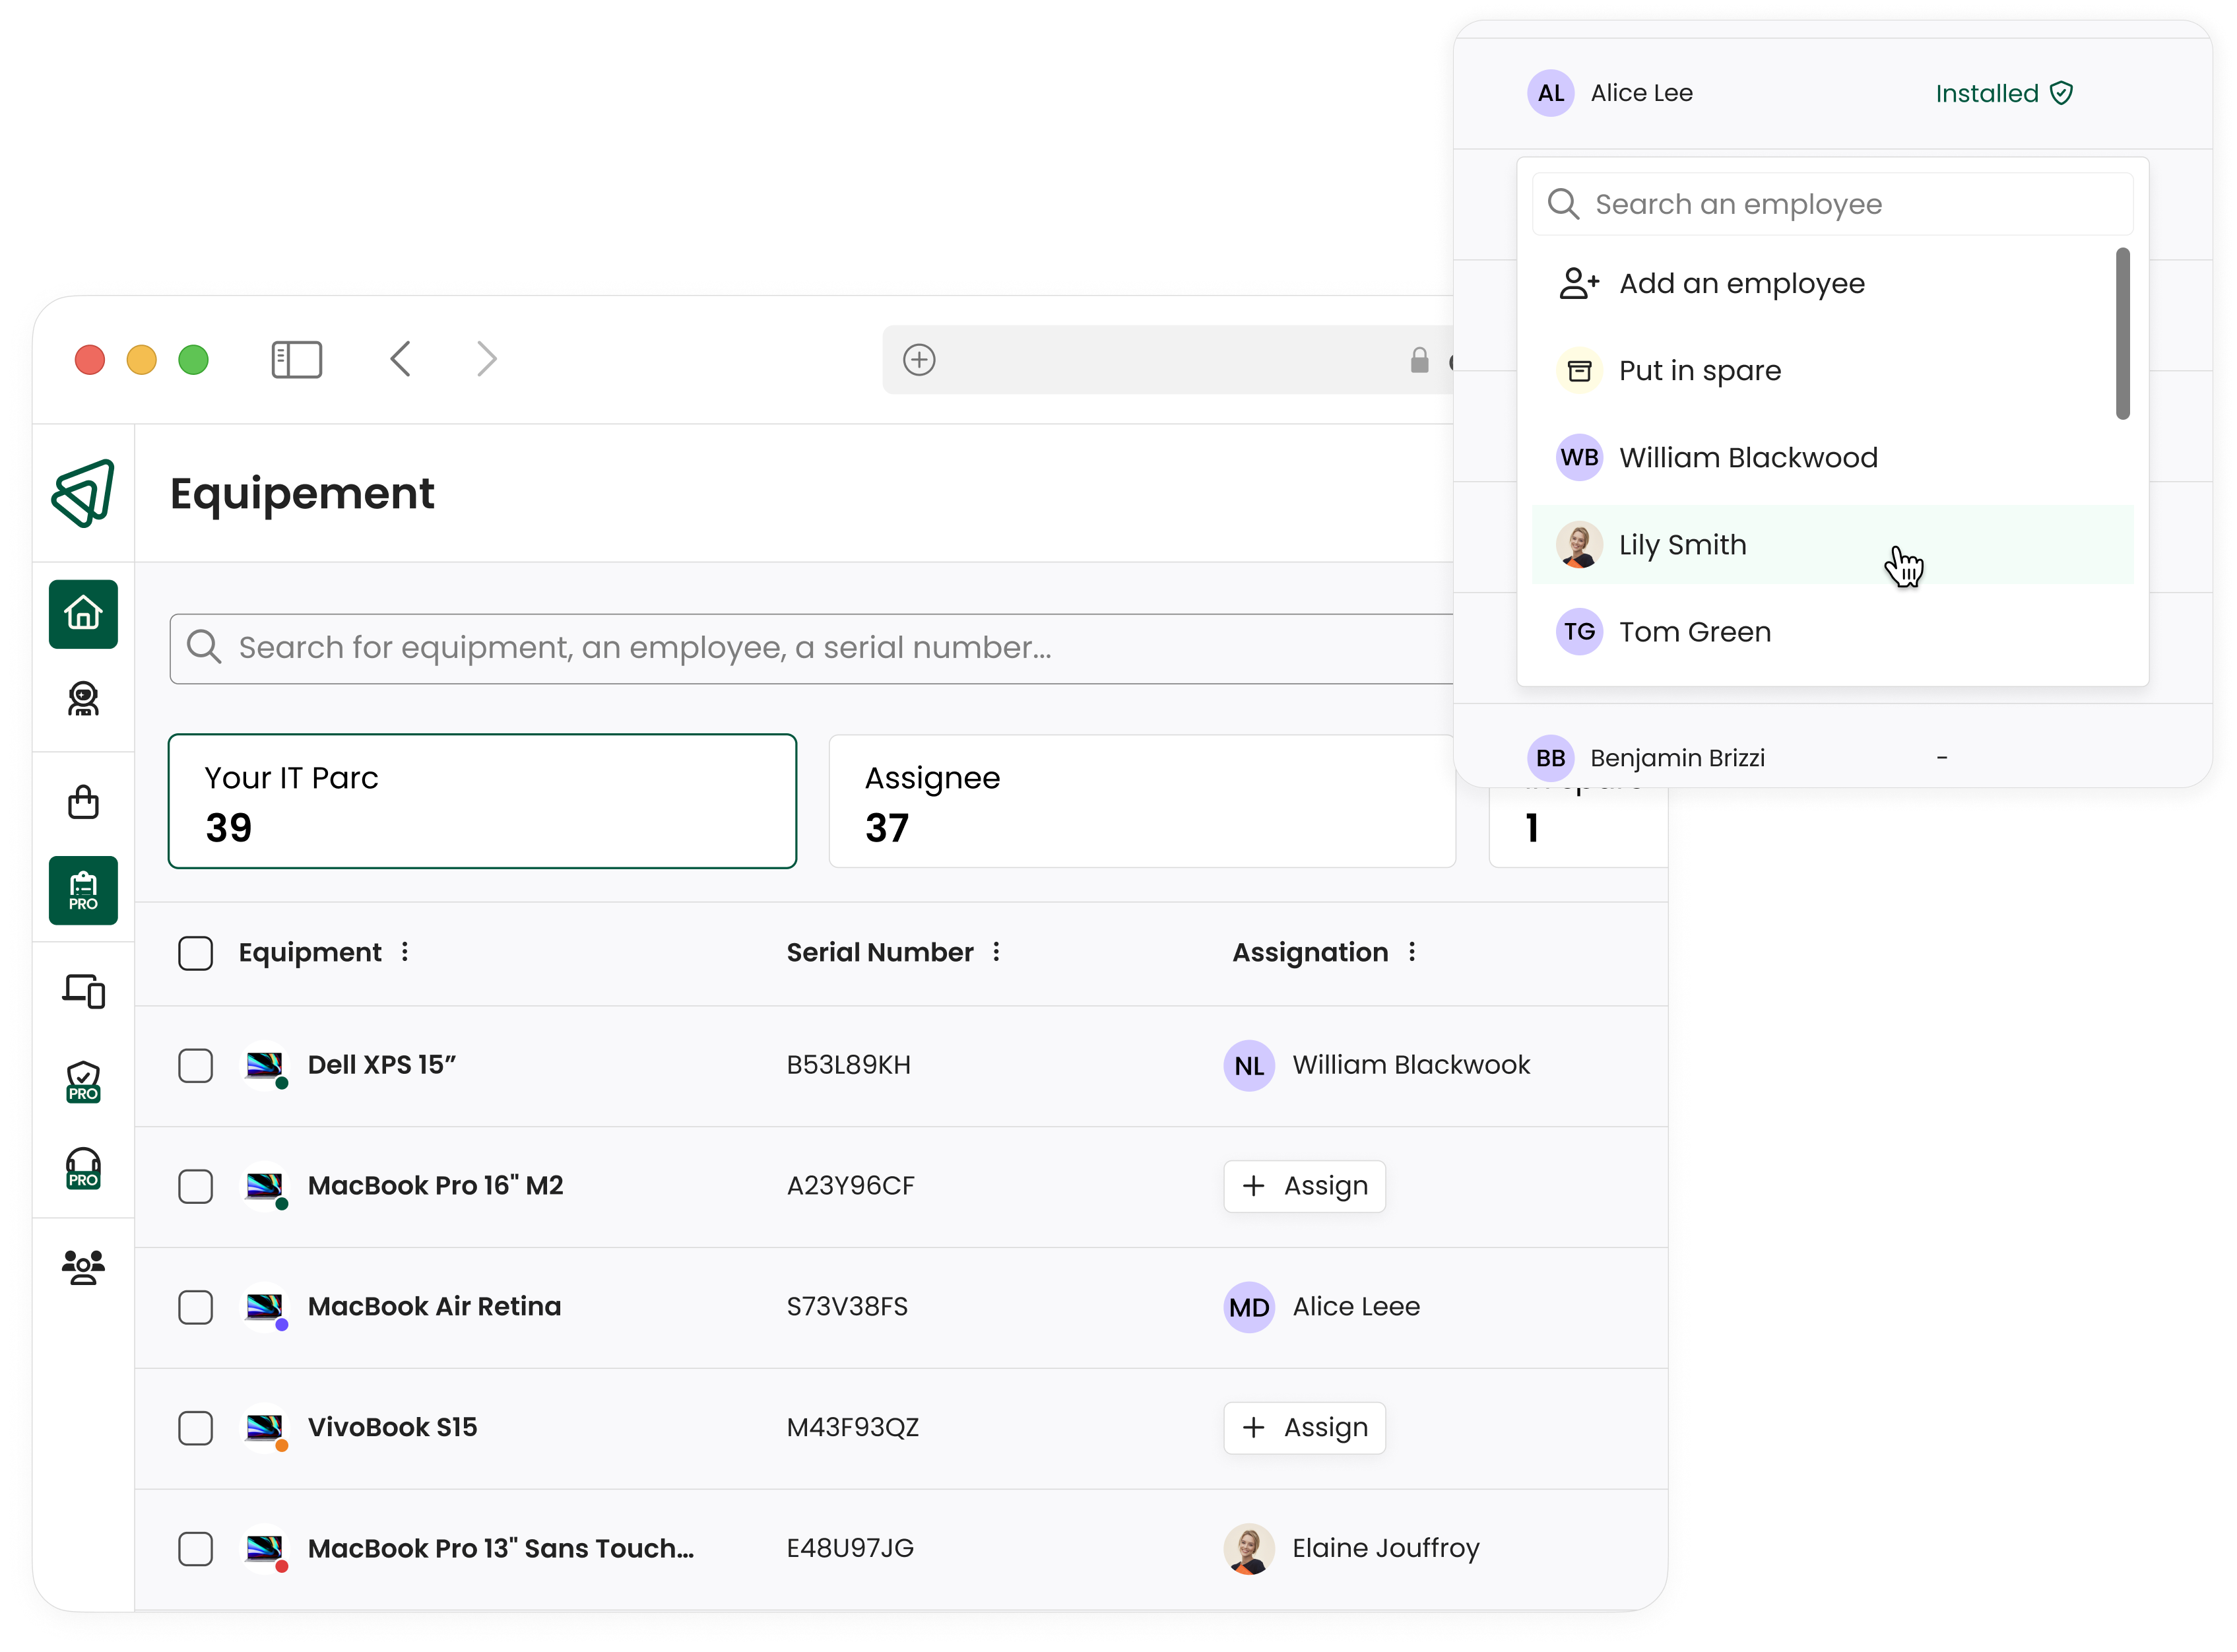Open Assignation column options menu
The width and height of the screenshot is (2237, 1652).
click(x=1411, y=952)
